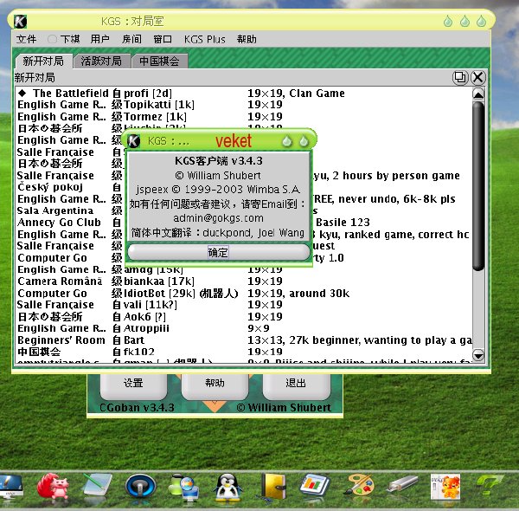The width and height of the screenshot is (519, 511).
Task: Select the 中国棋会 fk102 game row
Action: click(x=244, y=352)
